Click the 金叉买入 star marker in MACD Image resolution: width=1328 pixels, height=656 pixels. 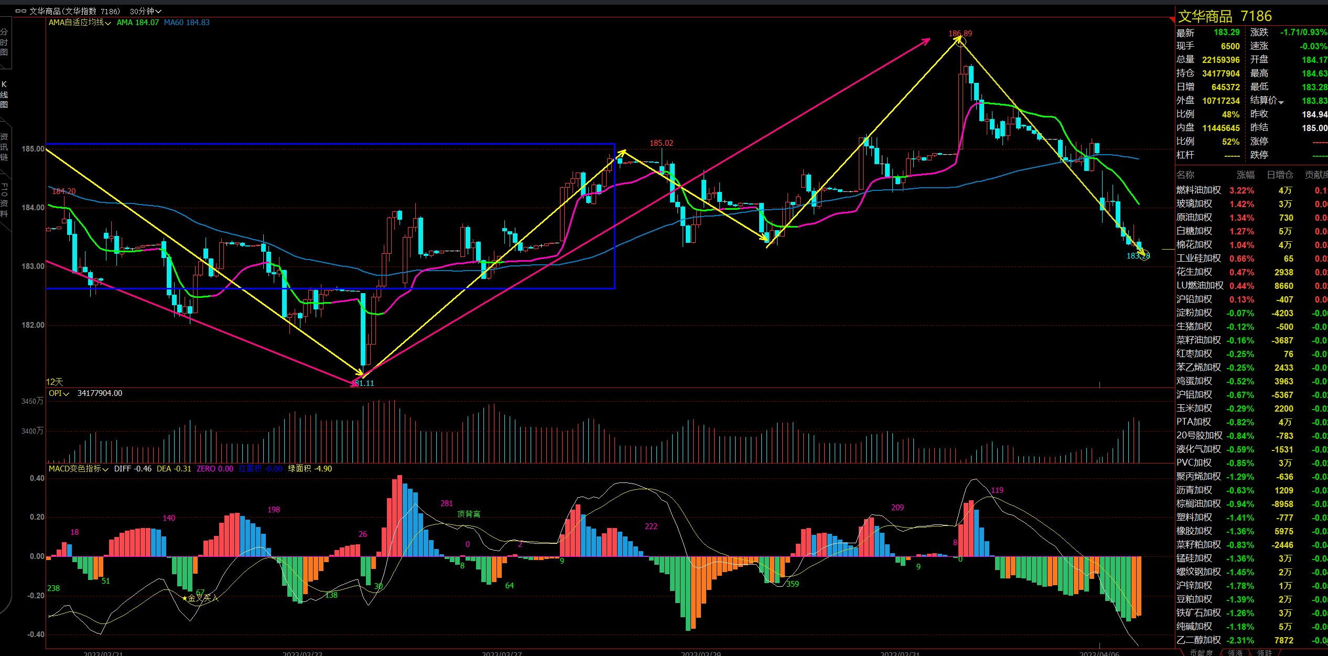185,598
